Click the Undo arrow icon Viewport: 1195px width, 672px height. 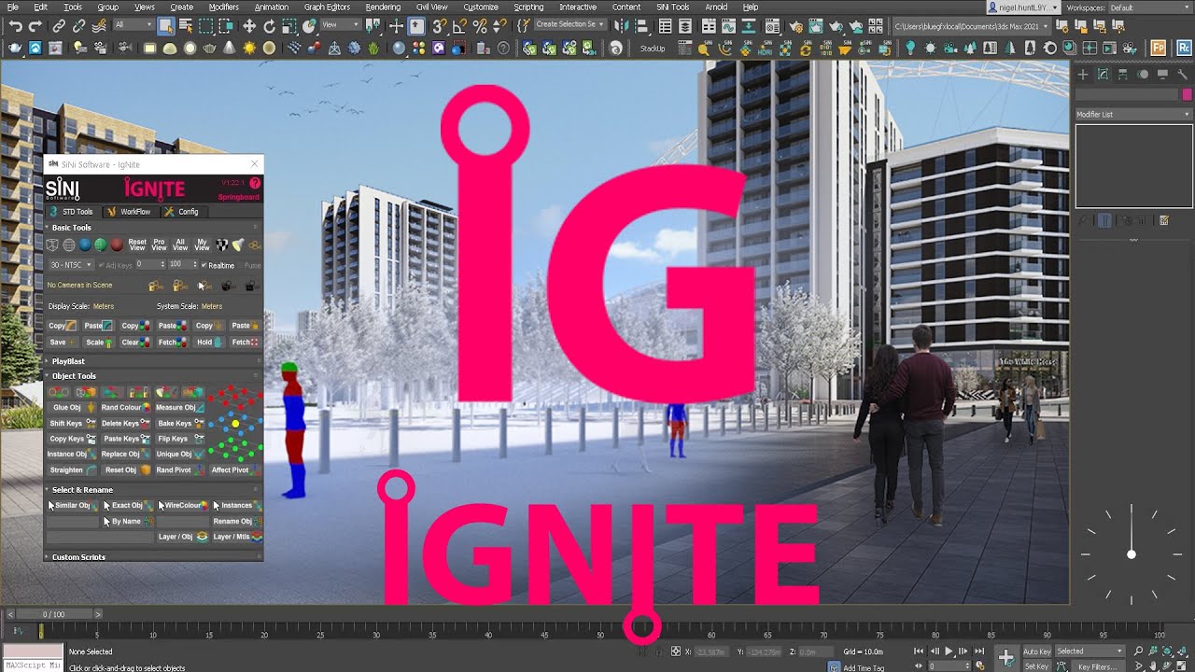tap(15, 26)
